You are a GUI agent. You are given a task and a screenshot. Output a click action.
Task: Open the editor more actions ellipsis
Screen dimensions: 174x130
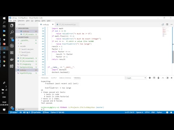pyautogui.click(x=171, y=25)
